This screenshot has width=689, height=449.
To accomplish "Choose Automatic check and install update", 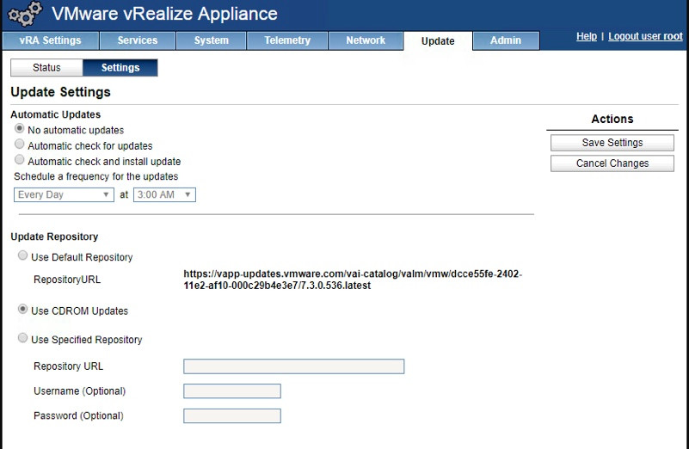I will click(19, 159).
